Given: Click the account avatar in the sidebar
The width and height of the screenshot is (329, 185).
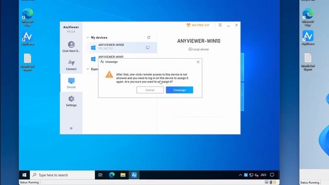Looking at the screenshot, I should 71,45.
